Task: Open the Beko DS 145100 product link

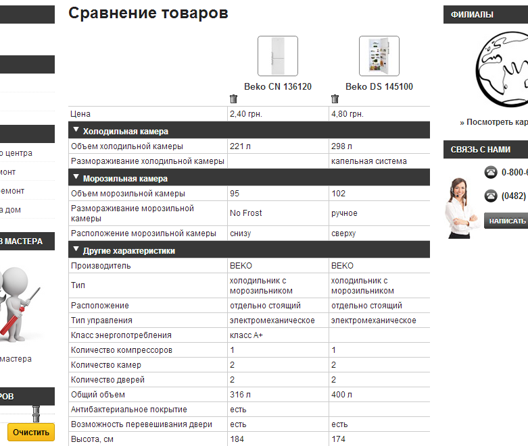Action: point(379,87)
